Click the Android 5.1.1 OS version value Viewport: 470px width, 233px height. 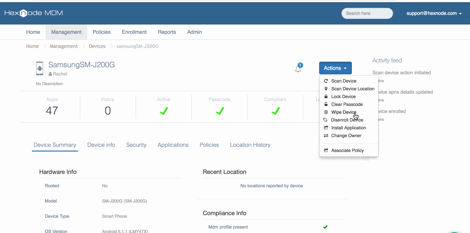pos(125,231)
